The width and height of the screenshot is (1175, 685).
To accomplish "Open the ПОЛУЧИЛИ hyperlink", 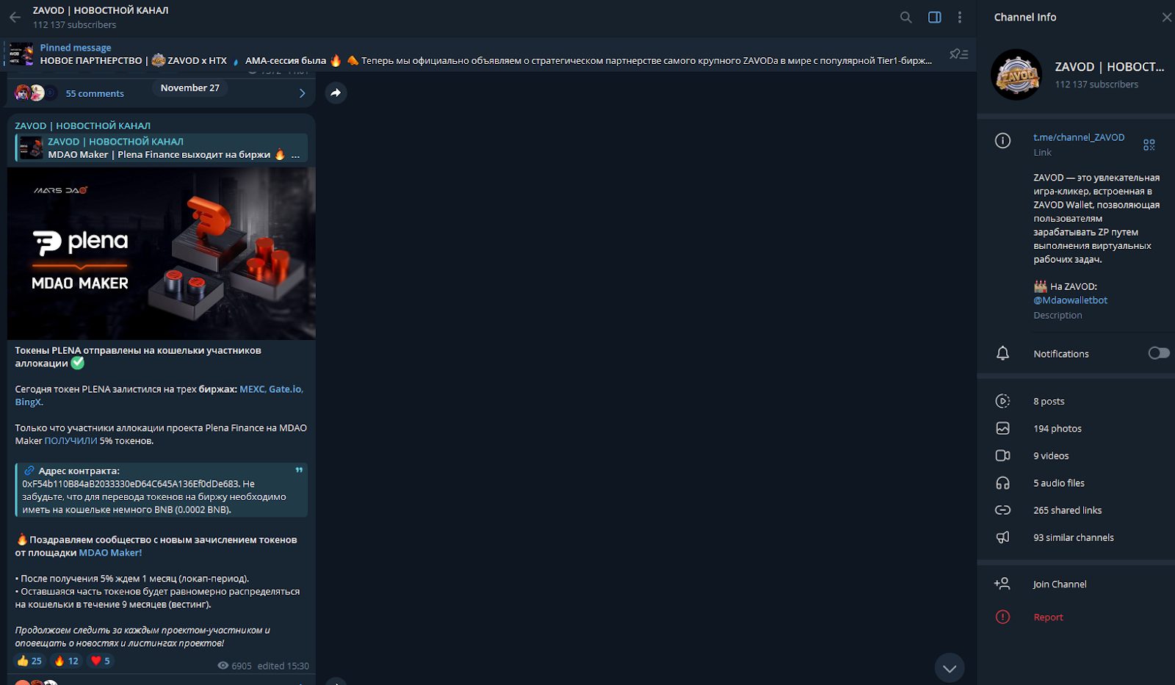I will pos(70,441).
